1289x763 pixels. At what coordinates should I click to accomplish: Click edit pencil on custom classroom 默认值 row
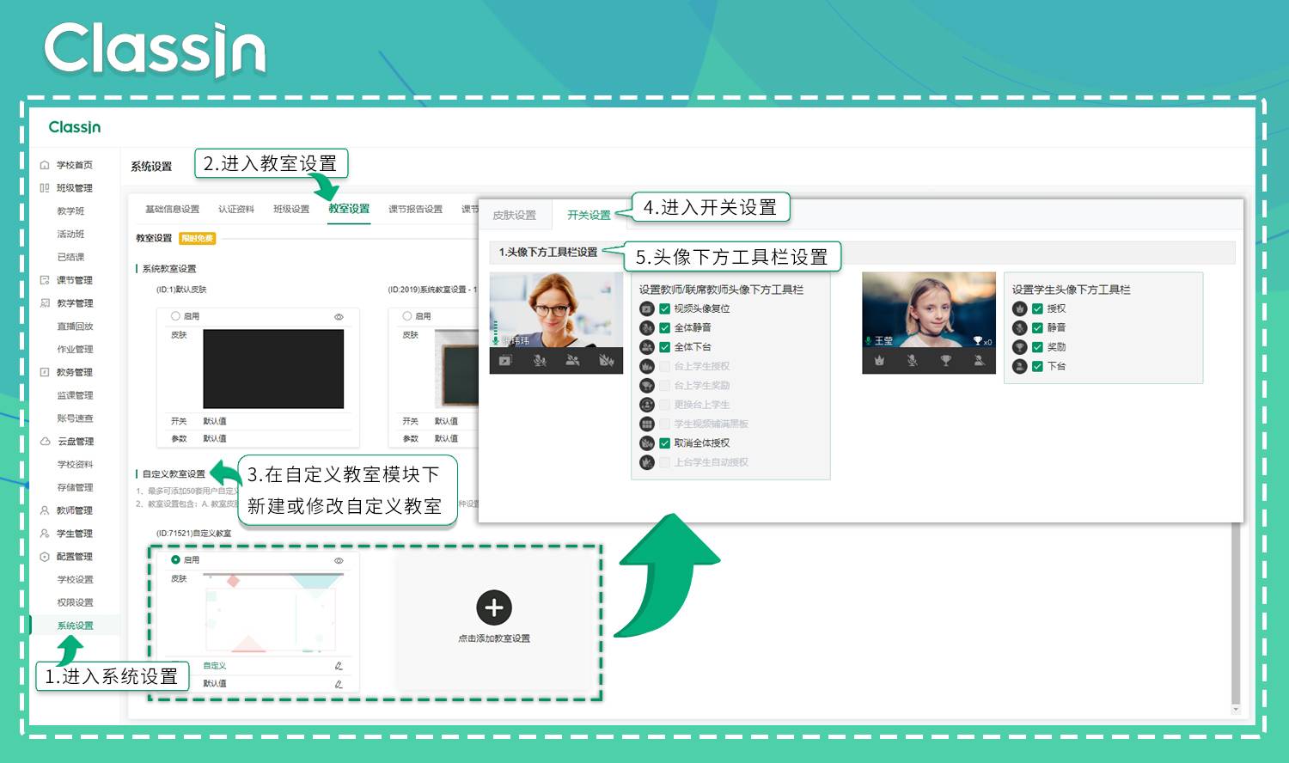(339, 684)
